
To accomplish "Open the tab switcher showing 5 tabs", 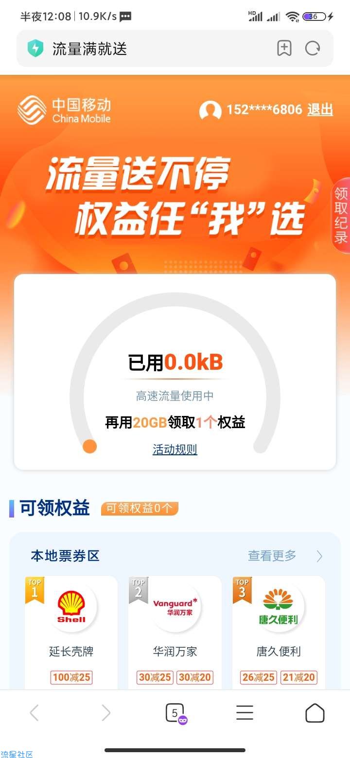I will [x=175, y=713].
